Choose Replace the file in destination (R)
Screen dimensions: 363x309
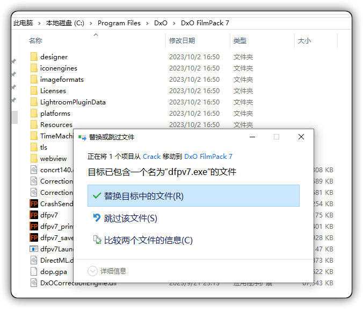click(193, 196)
